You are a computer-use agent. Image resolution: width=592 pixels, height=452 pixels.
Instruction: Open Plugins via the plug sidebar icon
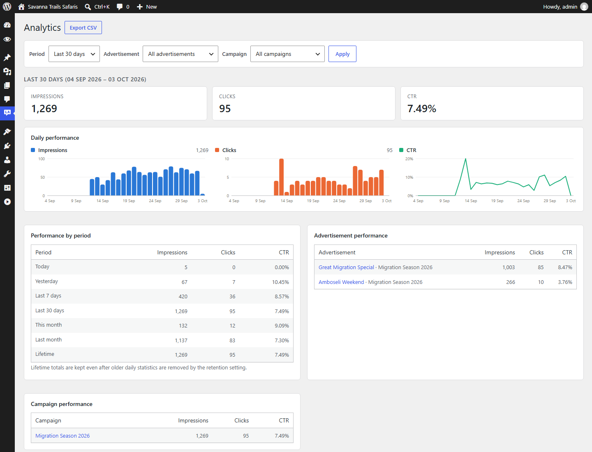click(x=7, y=146)
